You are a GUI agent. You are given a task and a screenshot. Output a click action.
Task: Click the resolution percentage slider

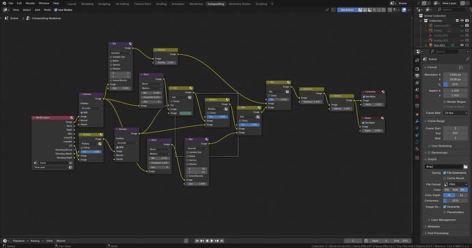click(456, 84)
